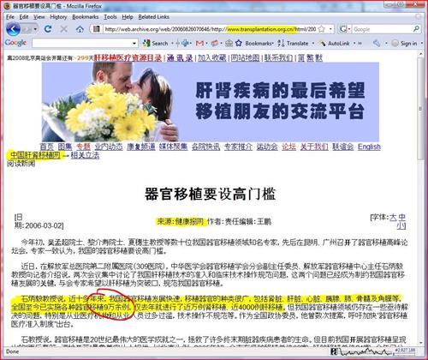Expand the Google toolbar search box dropdown
This screenshot has height=360, width=428.
134,44
